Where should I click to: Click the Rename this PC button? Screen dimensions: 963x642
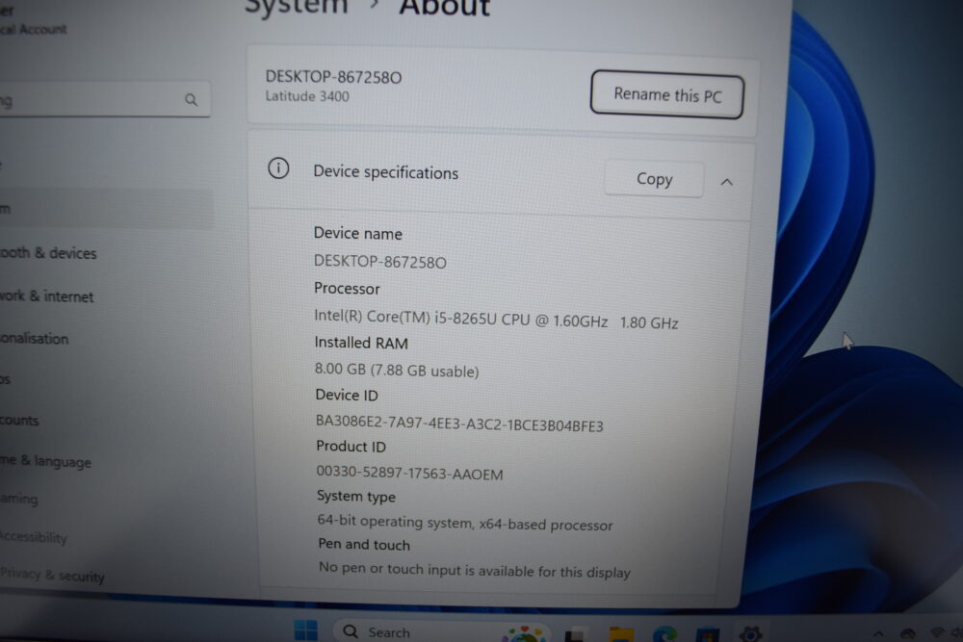[667, 94]
